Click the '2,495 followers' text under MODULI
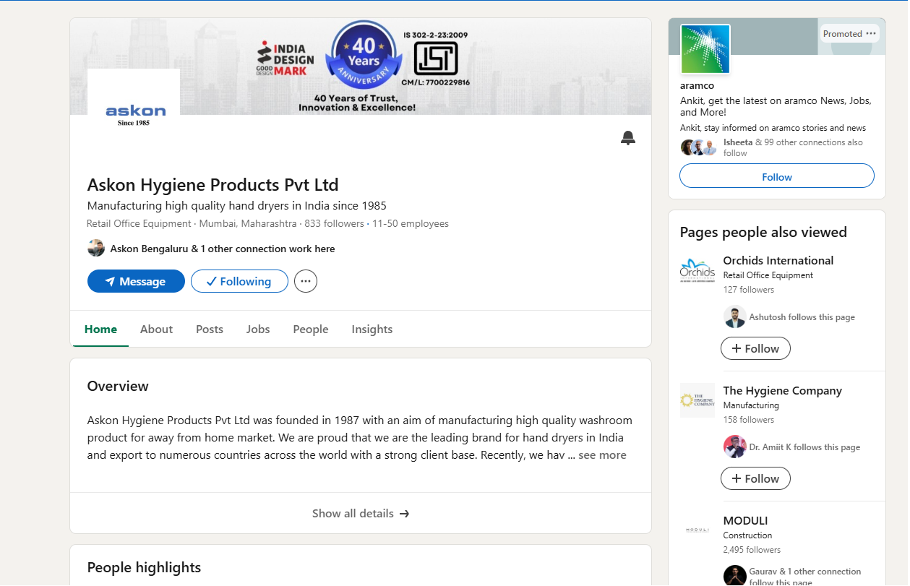The image size is (910, 586). (x=752, y=550)
